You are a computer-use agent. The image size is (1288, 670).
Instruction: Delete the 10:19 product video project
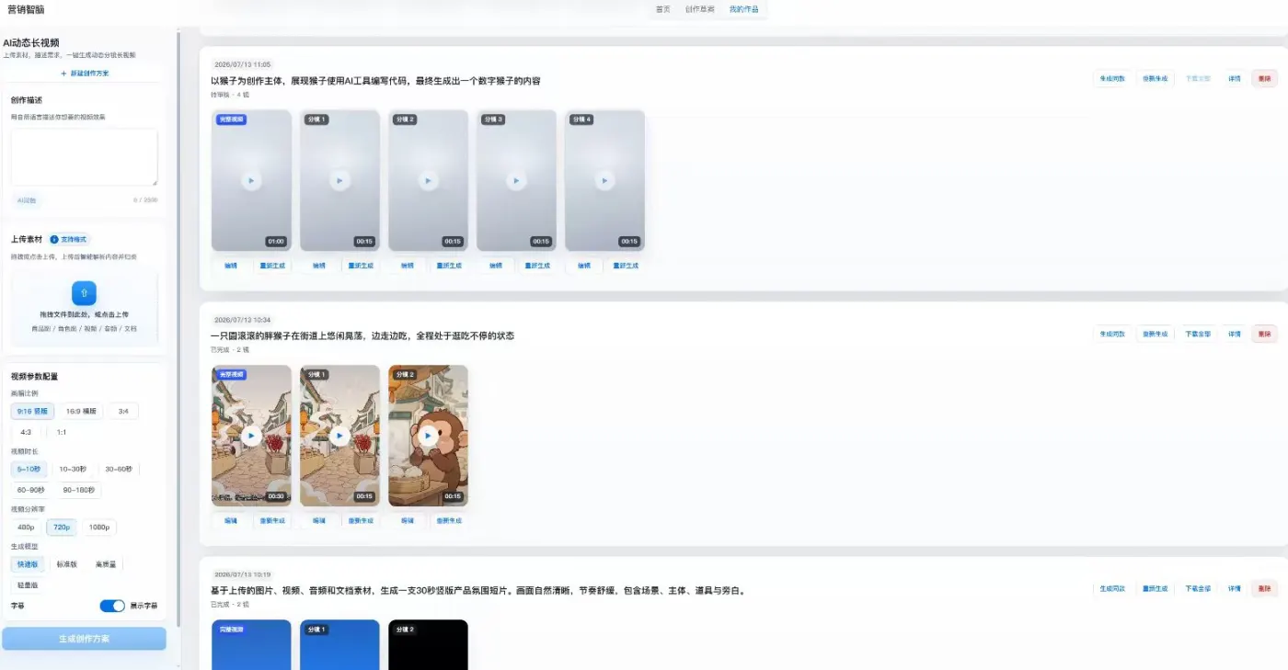[x=1264, y=589]
